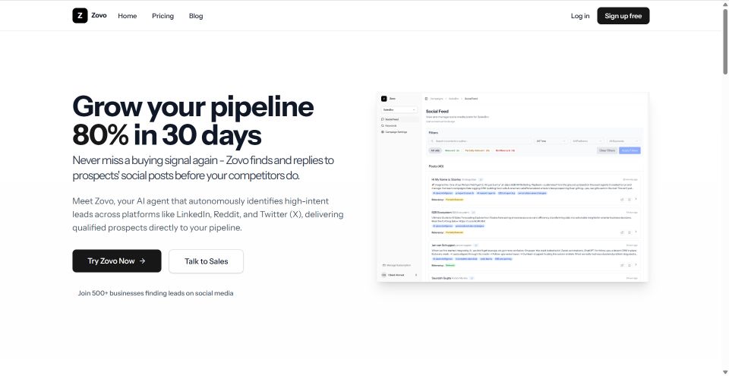Click the Log in link
The image size is (729, 376).
[579, 16]
